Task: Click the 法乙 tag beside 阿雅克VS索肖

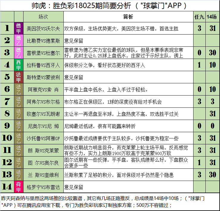Action: pos(19,89)
